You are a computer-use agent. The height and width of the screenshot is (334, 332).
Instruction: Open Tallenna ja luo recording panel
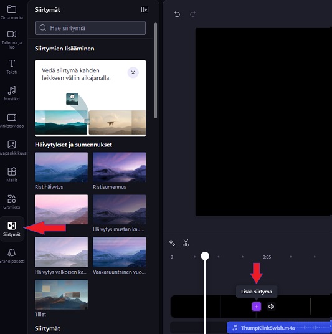pyautogui.click(x=11, y=40)
